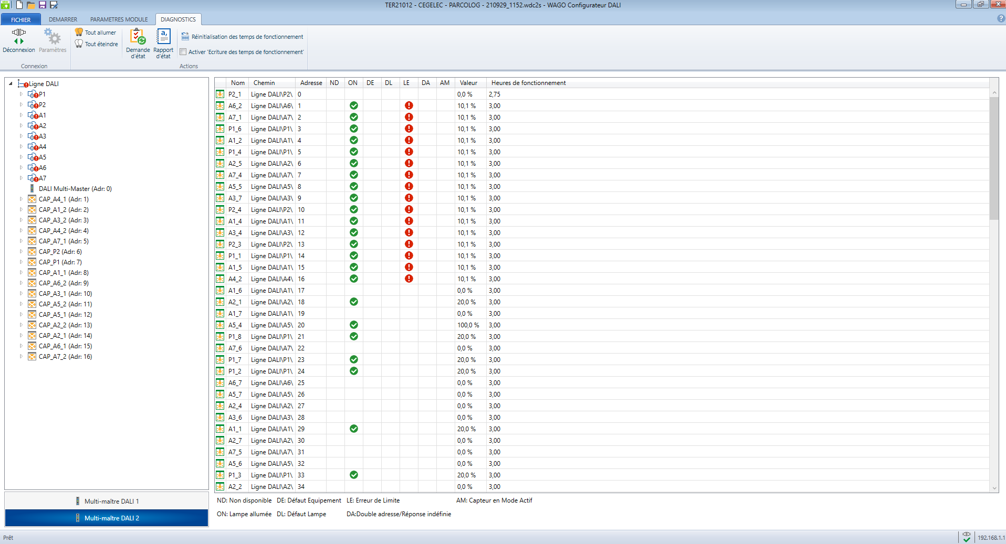Open the Rapport d'état report
This screenshot has height=544, width=1006.
click(x=163, y=43)
